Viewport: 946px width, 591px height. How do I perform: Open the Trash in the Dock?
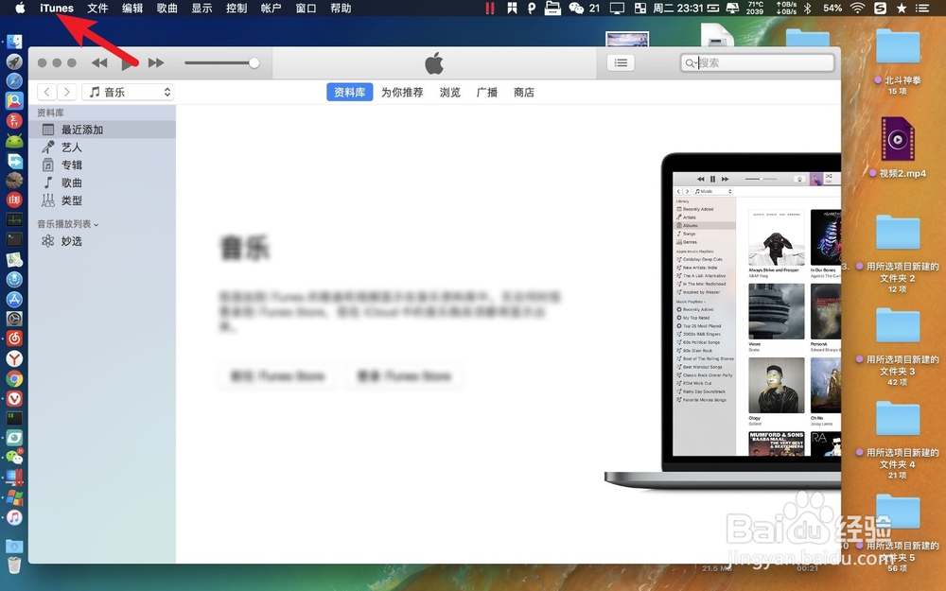[x=14, y=565]
